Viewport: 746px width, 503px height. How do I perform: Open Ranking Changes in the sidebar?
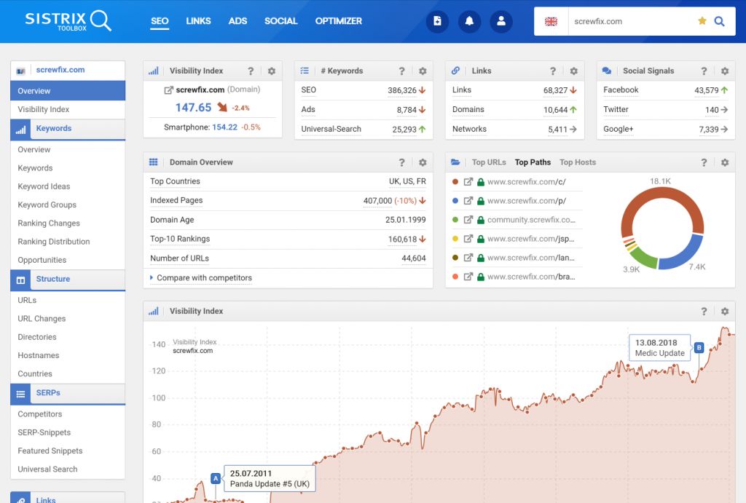(49, 223)
